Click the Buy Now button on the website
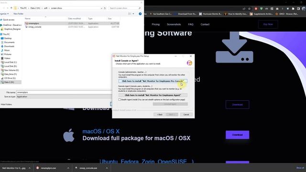306x172 pixels. click(x=268, y=24)
